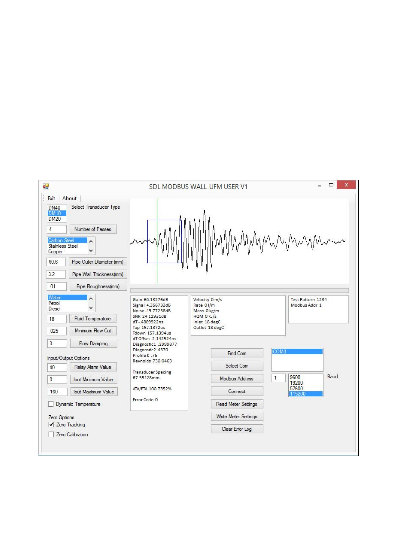Open the About menu
The image size is (396, 560).
(69, 198)
